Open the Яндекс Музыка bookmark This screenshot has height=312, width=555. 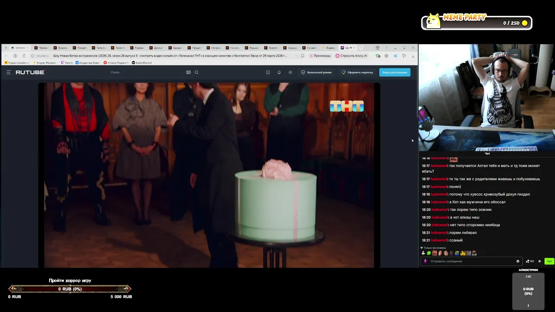click(46, 63)
